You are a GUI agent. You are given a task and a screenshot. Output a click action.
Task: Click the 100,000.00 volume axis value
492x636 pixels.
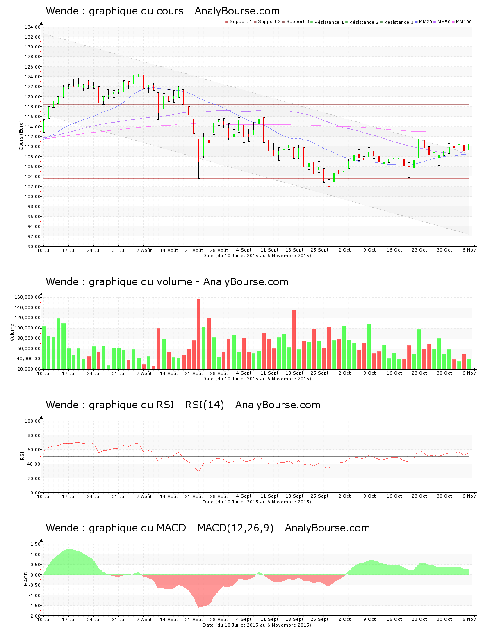(x=27, y=328)
